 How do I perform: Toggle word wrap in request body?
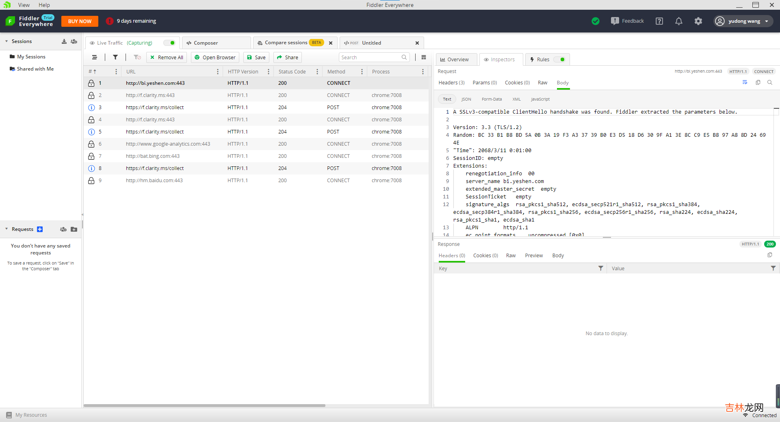745,82
